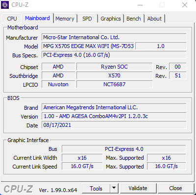Open the Memory tab

coord(65,19)
